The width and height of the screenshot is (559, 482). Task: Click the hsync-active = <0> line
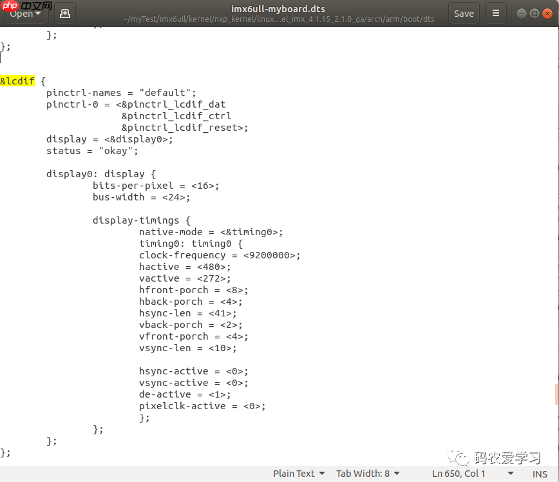(194, 371)
